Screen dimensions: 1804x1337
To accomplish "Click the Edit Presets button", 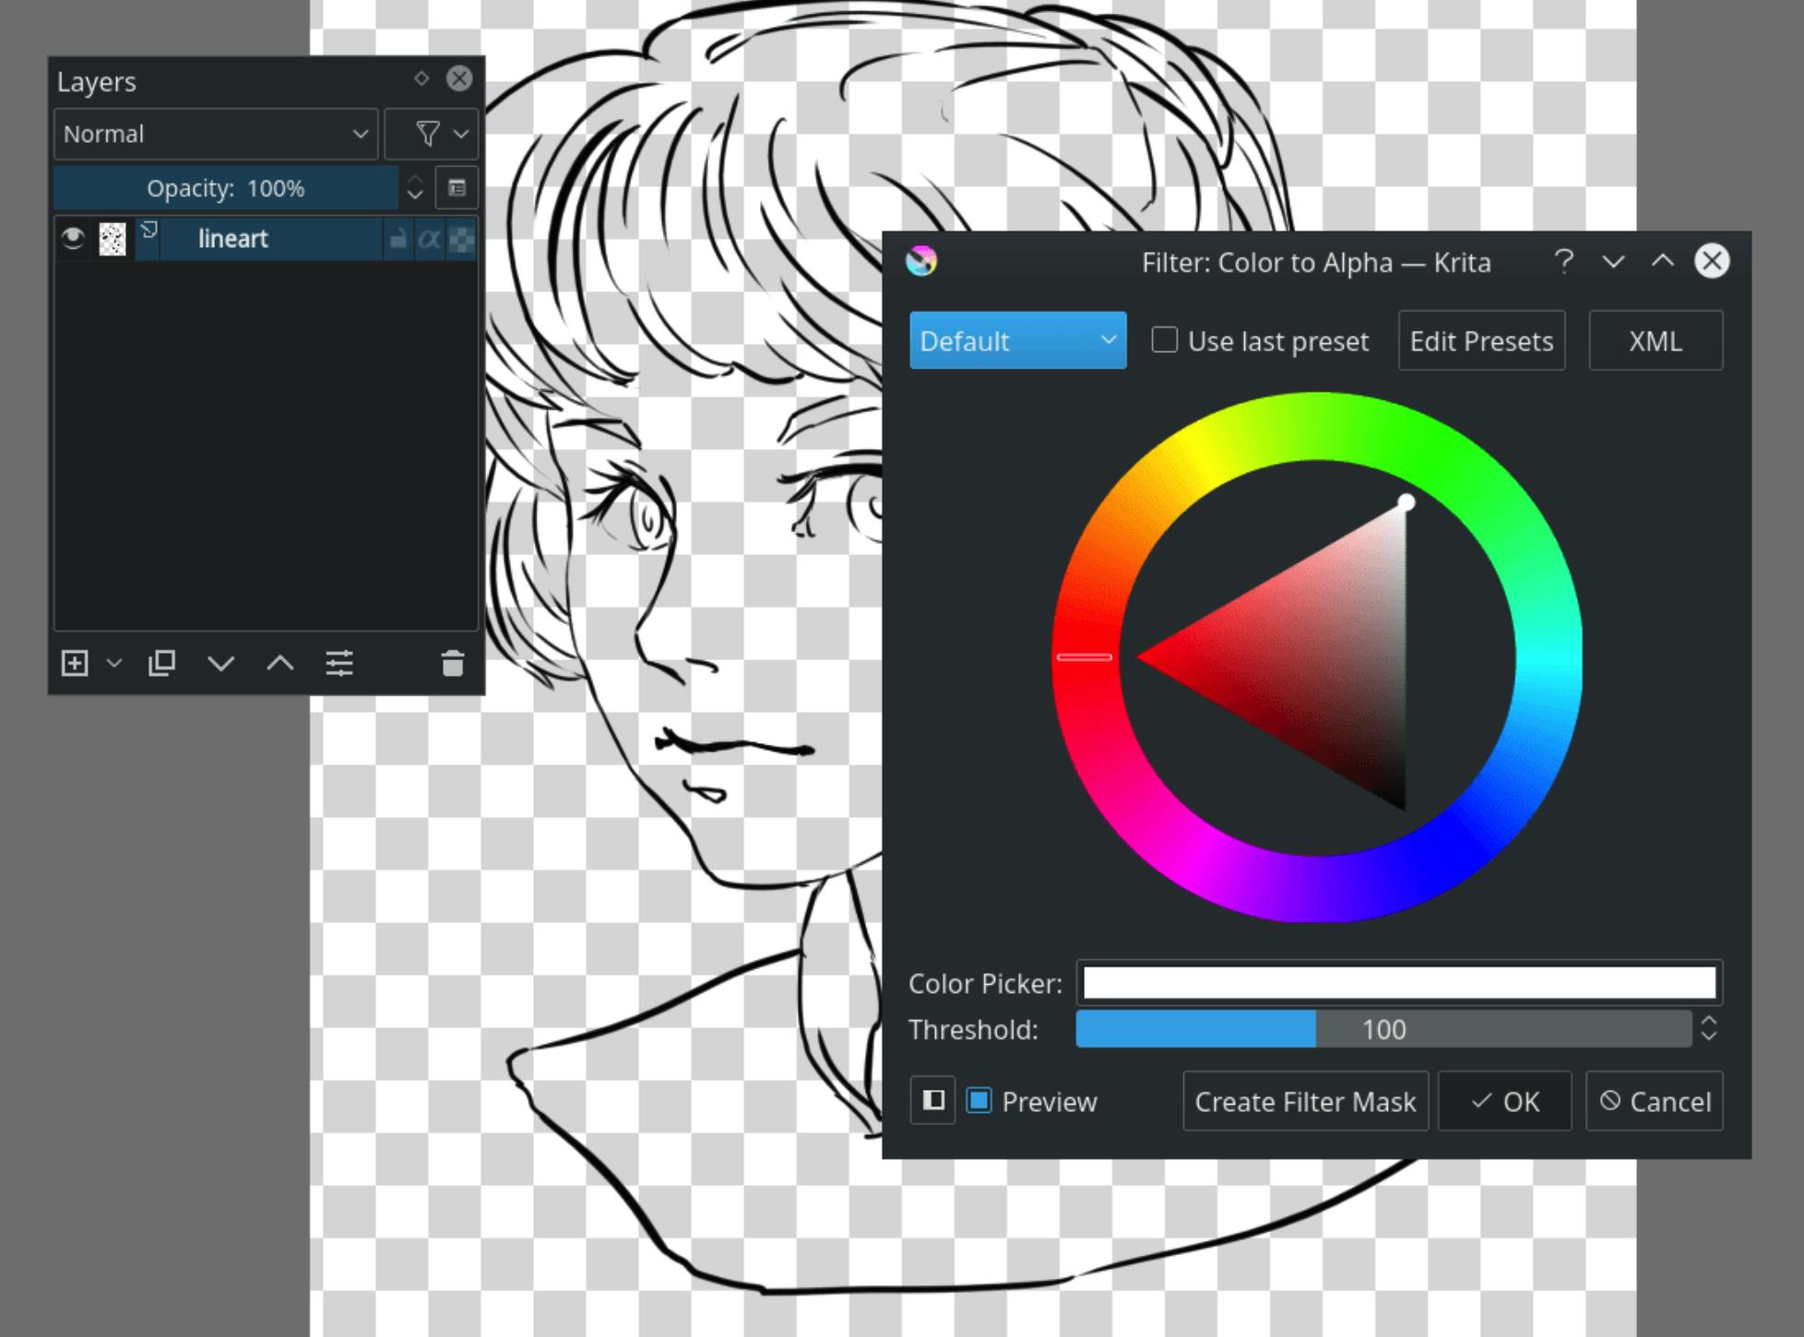I will [x=1481, y=341].
